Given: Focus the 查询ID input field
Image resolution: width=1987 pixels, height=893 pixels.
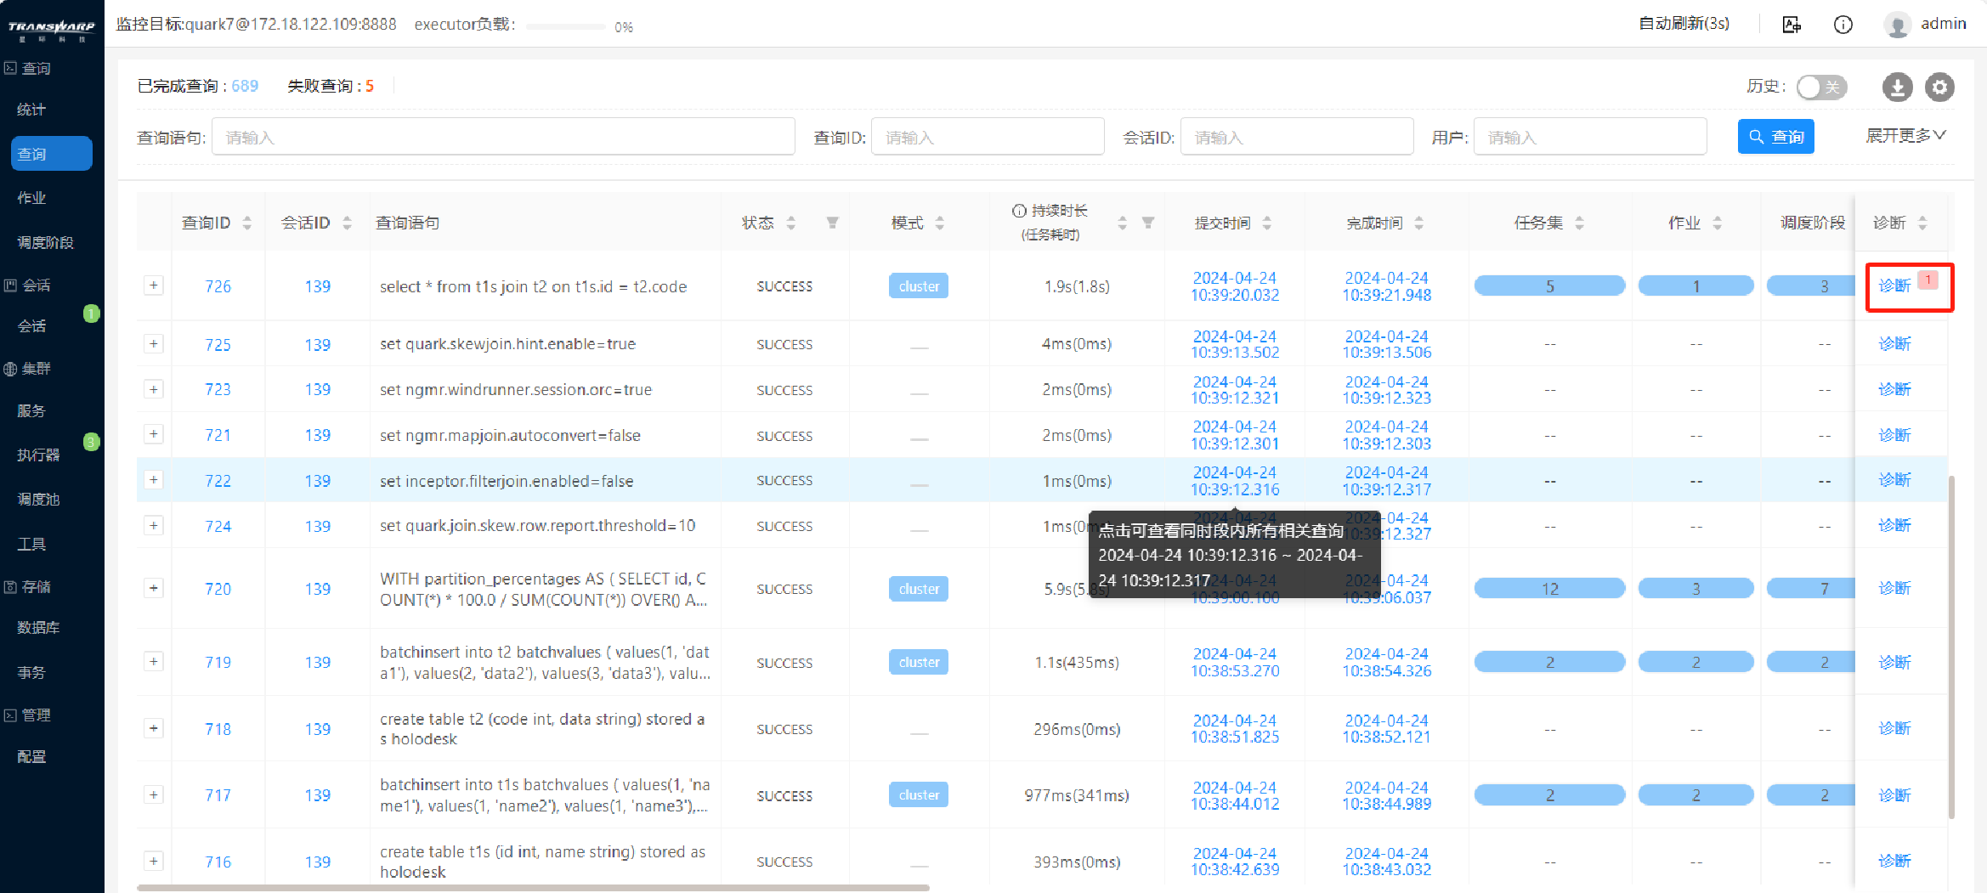Looking at the screenshot, I should (988, 137).
